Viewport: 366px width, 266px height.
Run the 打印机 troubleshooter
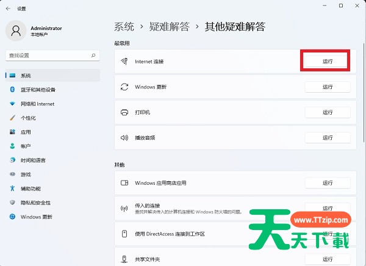328,112
